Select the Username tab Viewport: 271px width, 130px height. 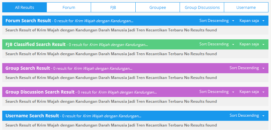point(246,7)
